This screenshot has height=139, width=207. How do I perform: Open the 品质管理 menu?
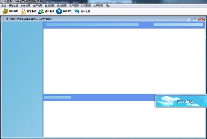pyautogui.click(x=50, y=6)
